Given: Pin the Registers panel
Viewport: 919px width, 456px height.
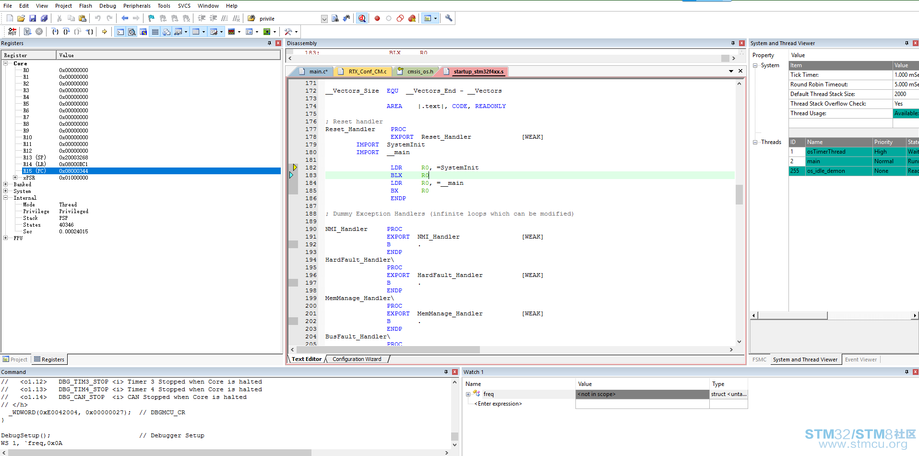Looking at the screenshot, I should 269,43.
